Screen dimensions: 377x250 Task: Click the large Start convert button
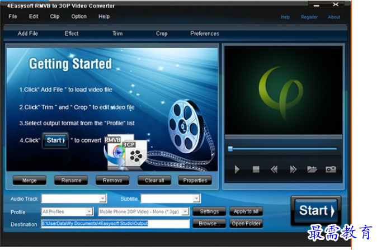click(316, 211)
